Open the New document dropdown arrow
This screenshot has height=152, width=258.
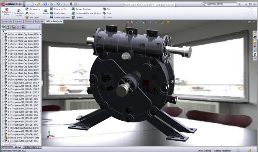pos(35,4)
